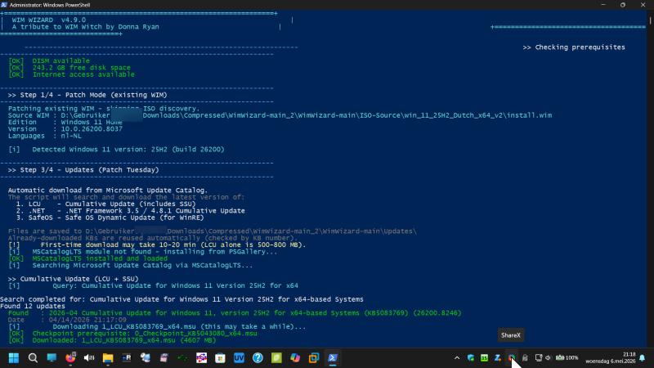This screenshot has width=654, height=368.
Task: Open the notifications bell
Action: [x=643, y=358]
